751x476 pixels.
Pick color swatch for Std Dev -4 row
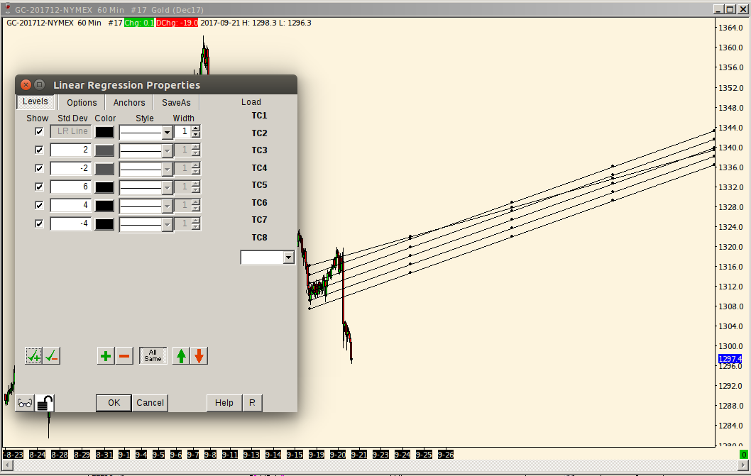[104, 224]
